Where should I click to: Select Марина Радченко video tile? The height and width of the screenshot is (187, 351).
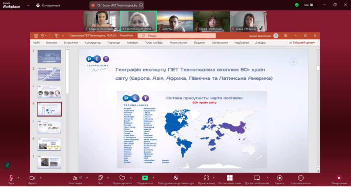click(101, 21)
